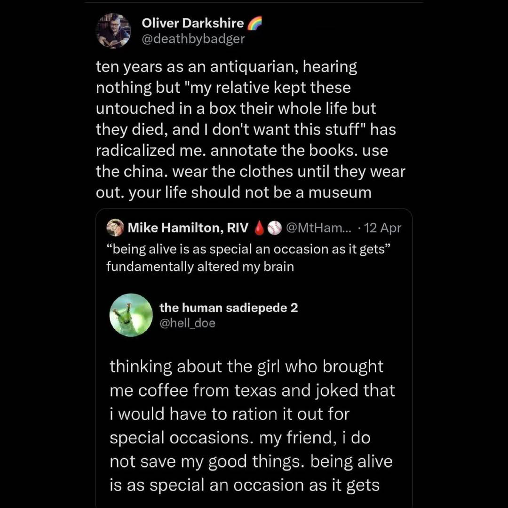Open Mike Hamilton, RIV display name
The image size is (508, 508).
[188, 228]
